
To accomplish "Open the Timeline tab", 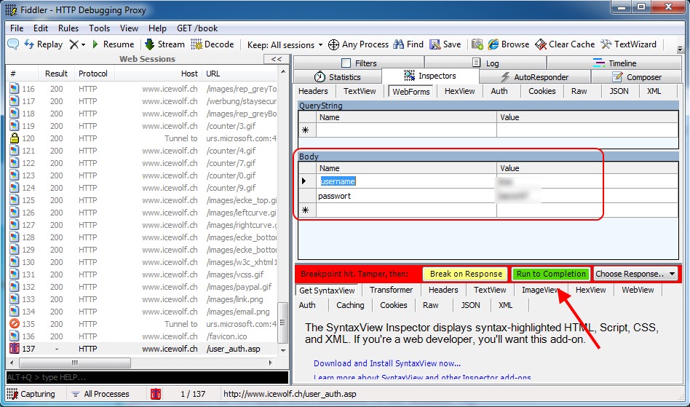I will pos(614,63).
